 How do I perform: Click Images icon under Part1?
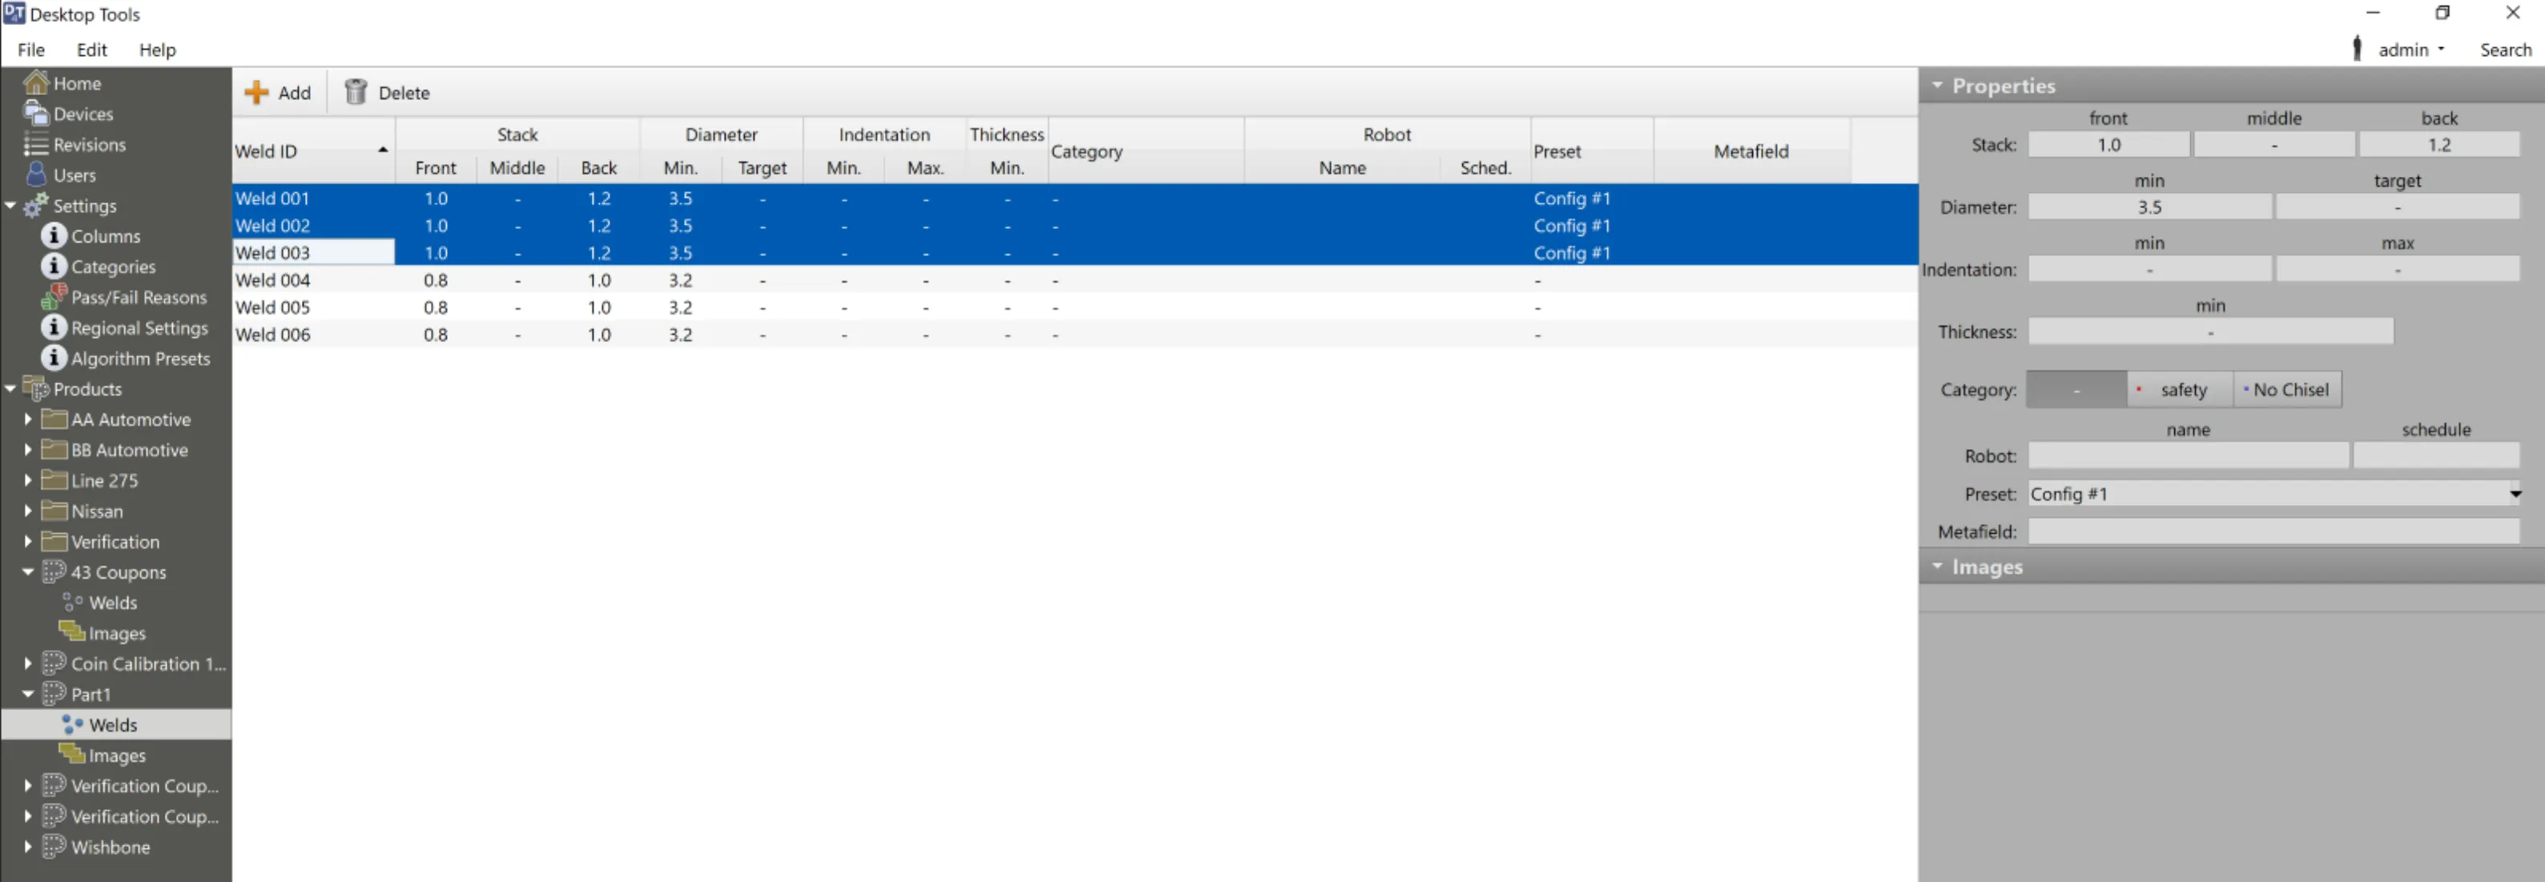pyautogui.click(x=72, y=755)
